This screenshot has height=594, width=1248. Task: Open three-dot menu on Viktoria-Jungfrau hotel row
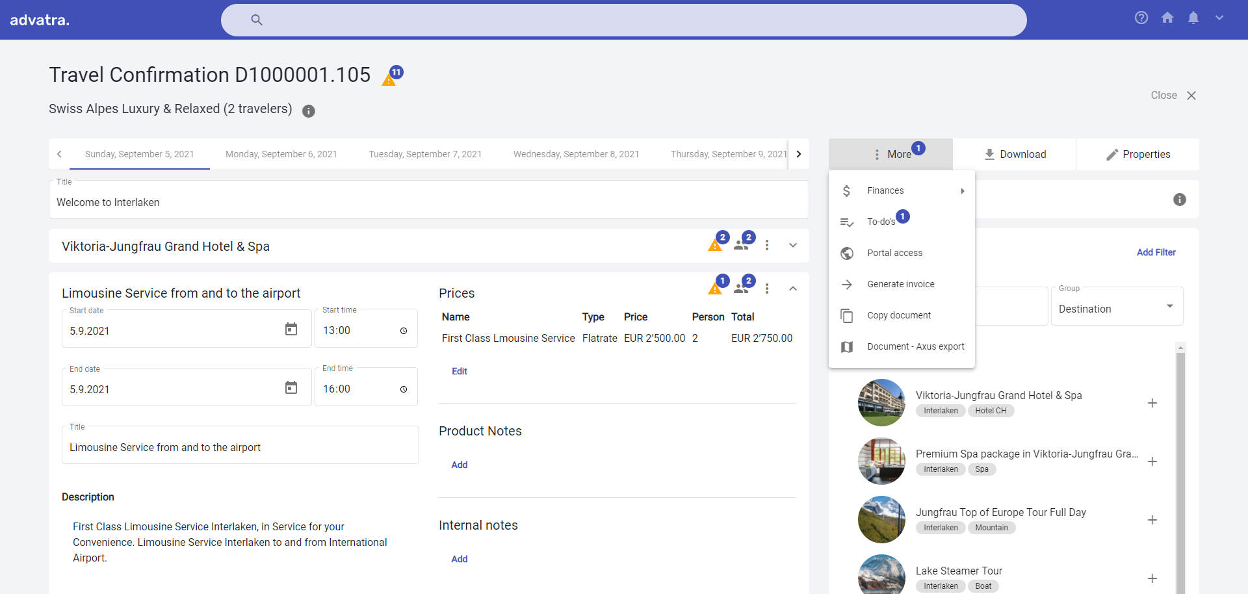tap(767, 245)
